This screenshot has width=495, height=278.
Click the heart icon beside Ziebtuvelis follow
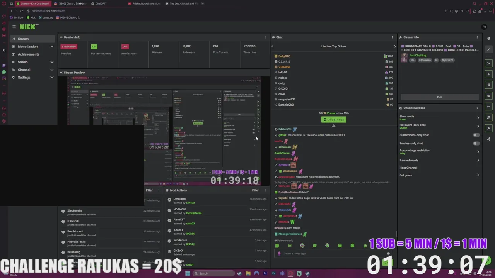pos(63,211)
